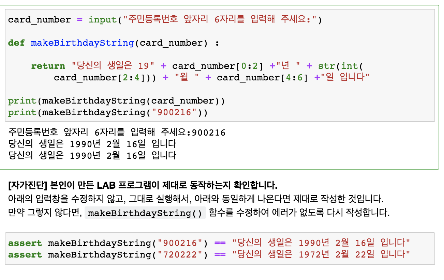
Task: Click the inline code 'makeBirthdayString()'
Action: click(x=145, y=213)
